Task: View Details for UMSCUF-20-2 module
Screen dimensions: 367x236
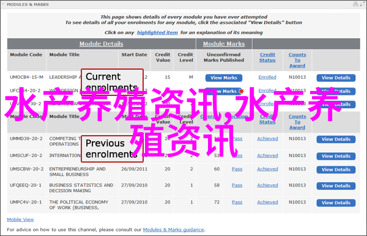Action: point(336,157)
